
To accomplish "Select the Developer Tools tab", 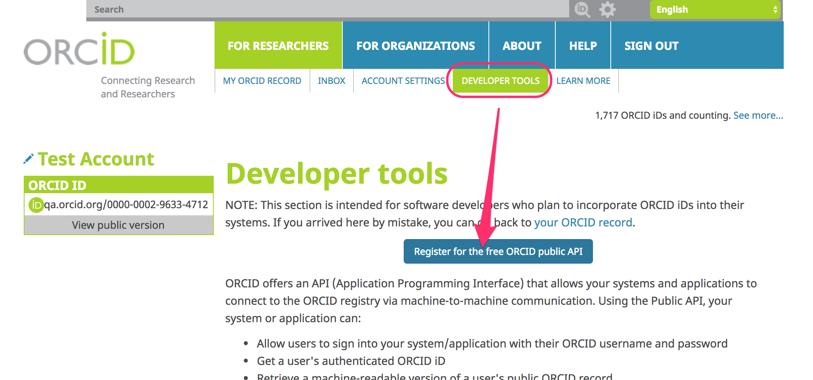I will pos(501,81).
